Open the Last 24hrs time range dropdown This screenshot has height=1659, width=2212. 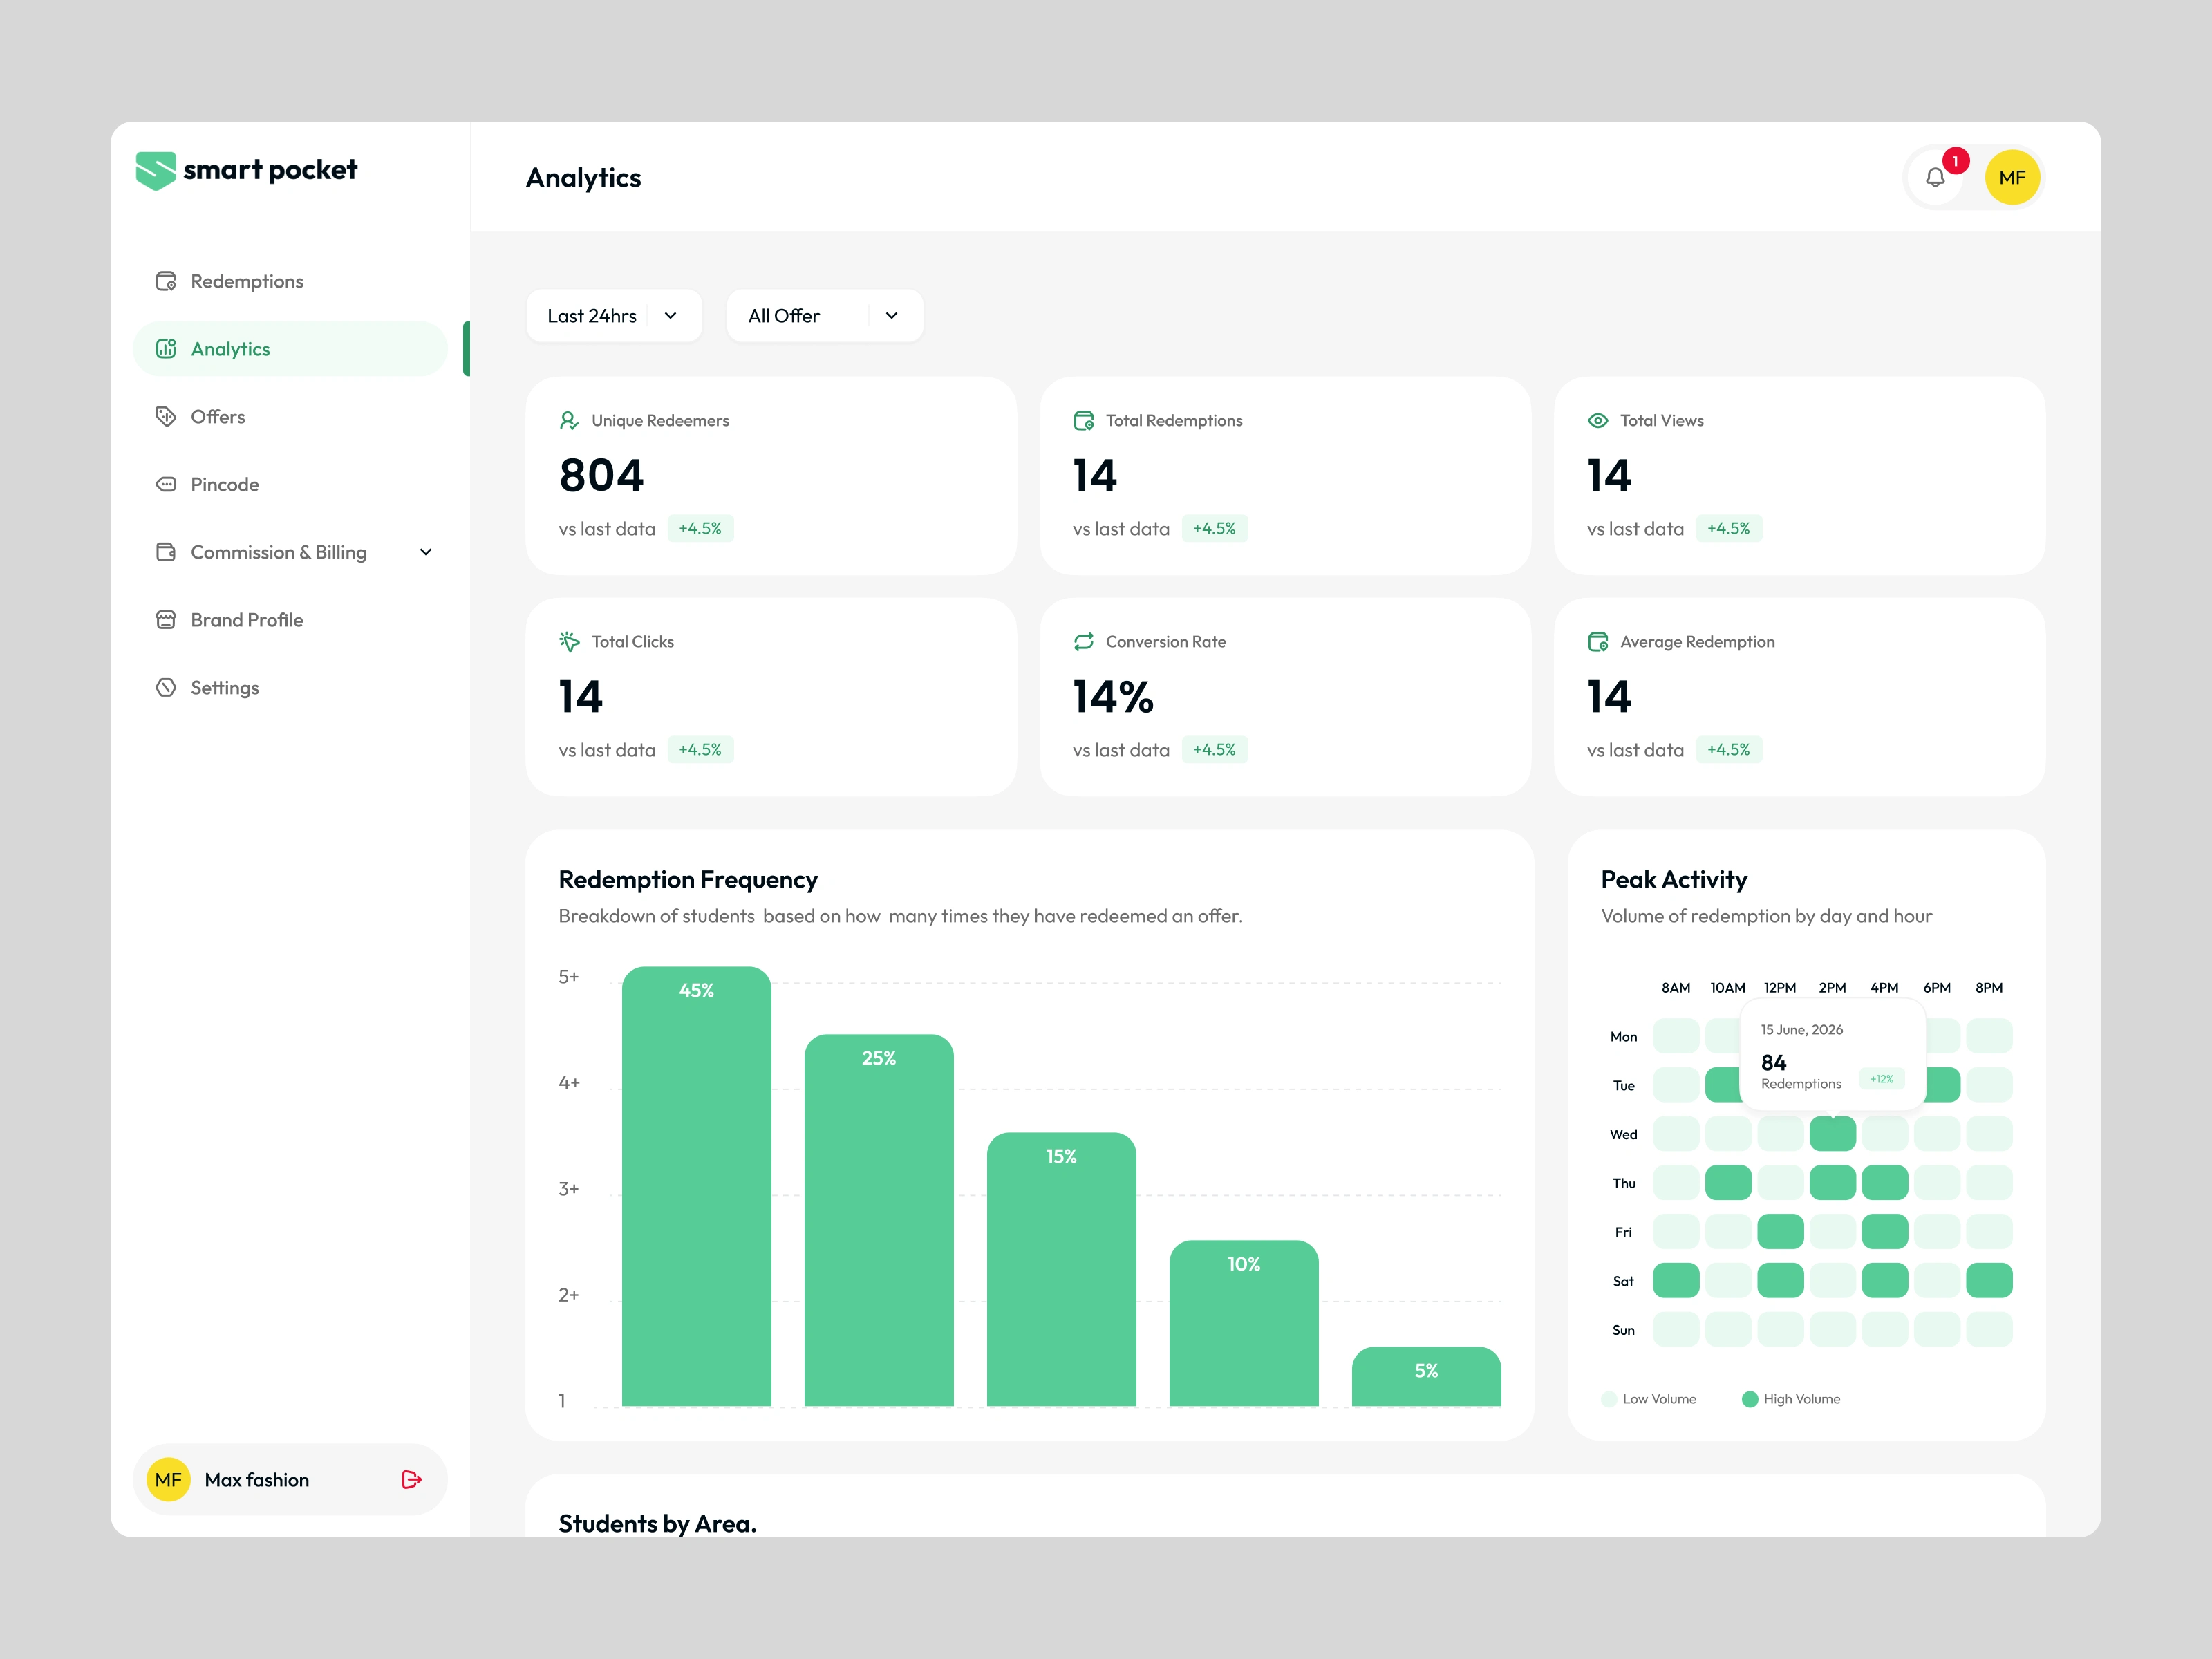(614, 316)
